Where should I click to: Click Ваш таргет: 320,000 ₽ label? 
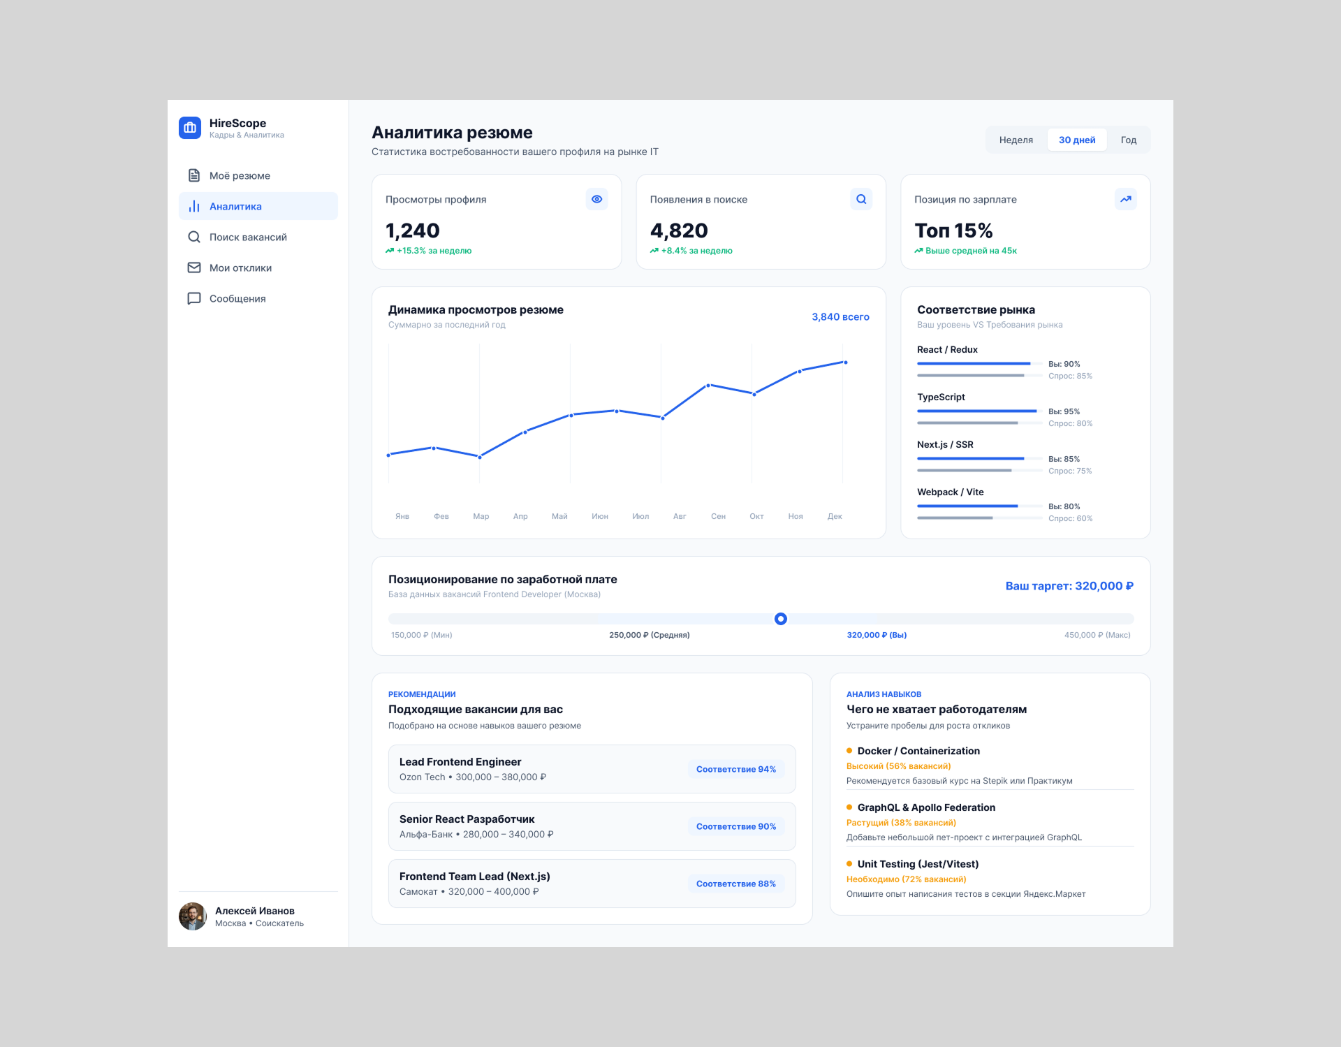1069,586
